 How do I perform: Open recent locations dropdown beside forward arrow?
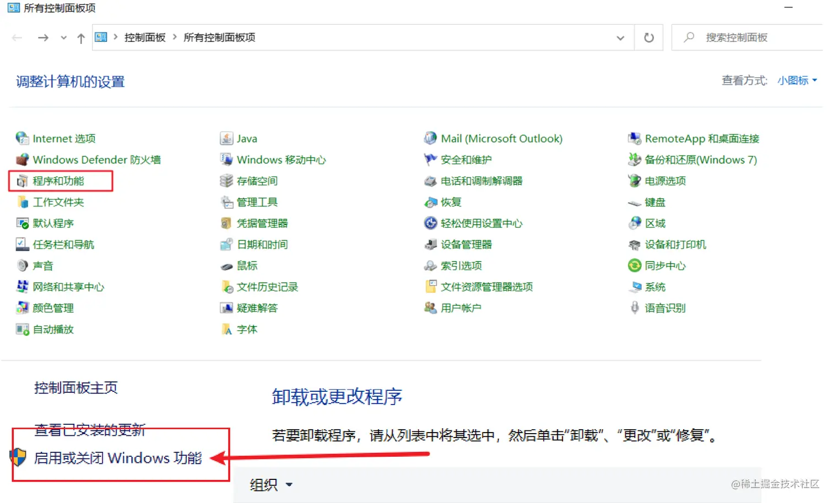(64, 38)
